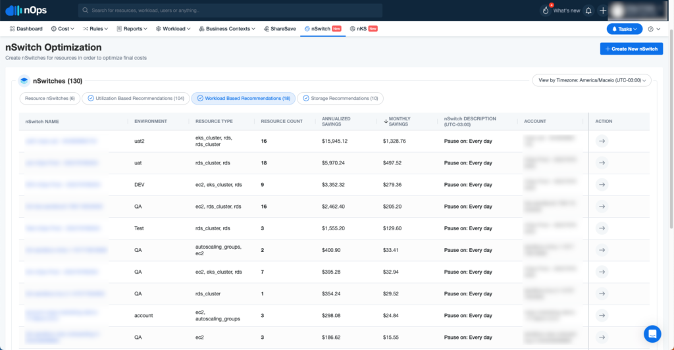
Task: Open arrow action for $395.28 row
Action: [x=602, y=272]
